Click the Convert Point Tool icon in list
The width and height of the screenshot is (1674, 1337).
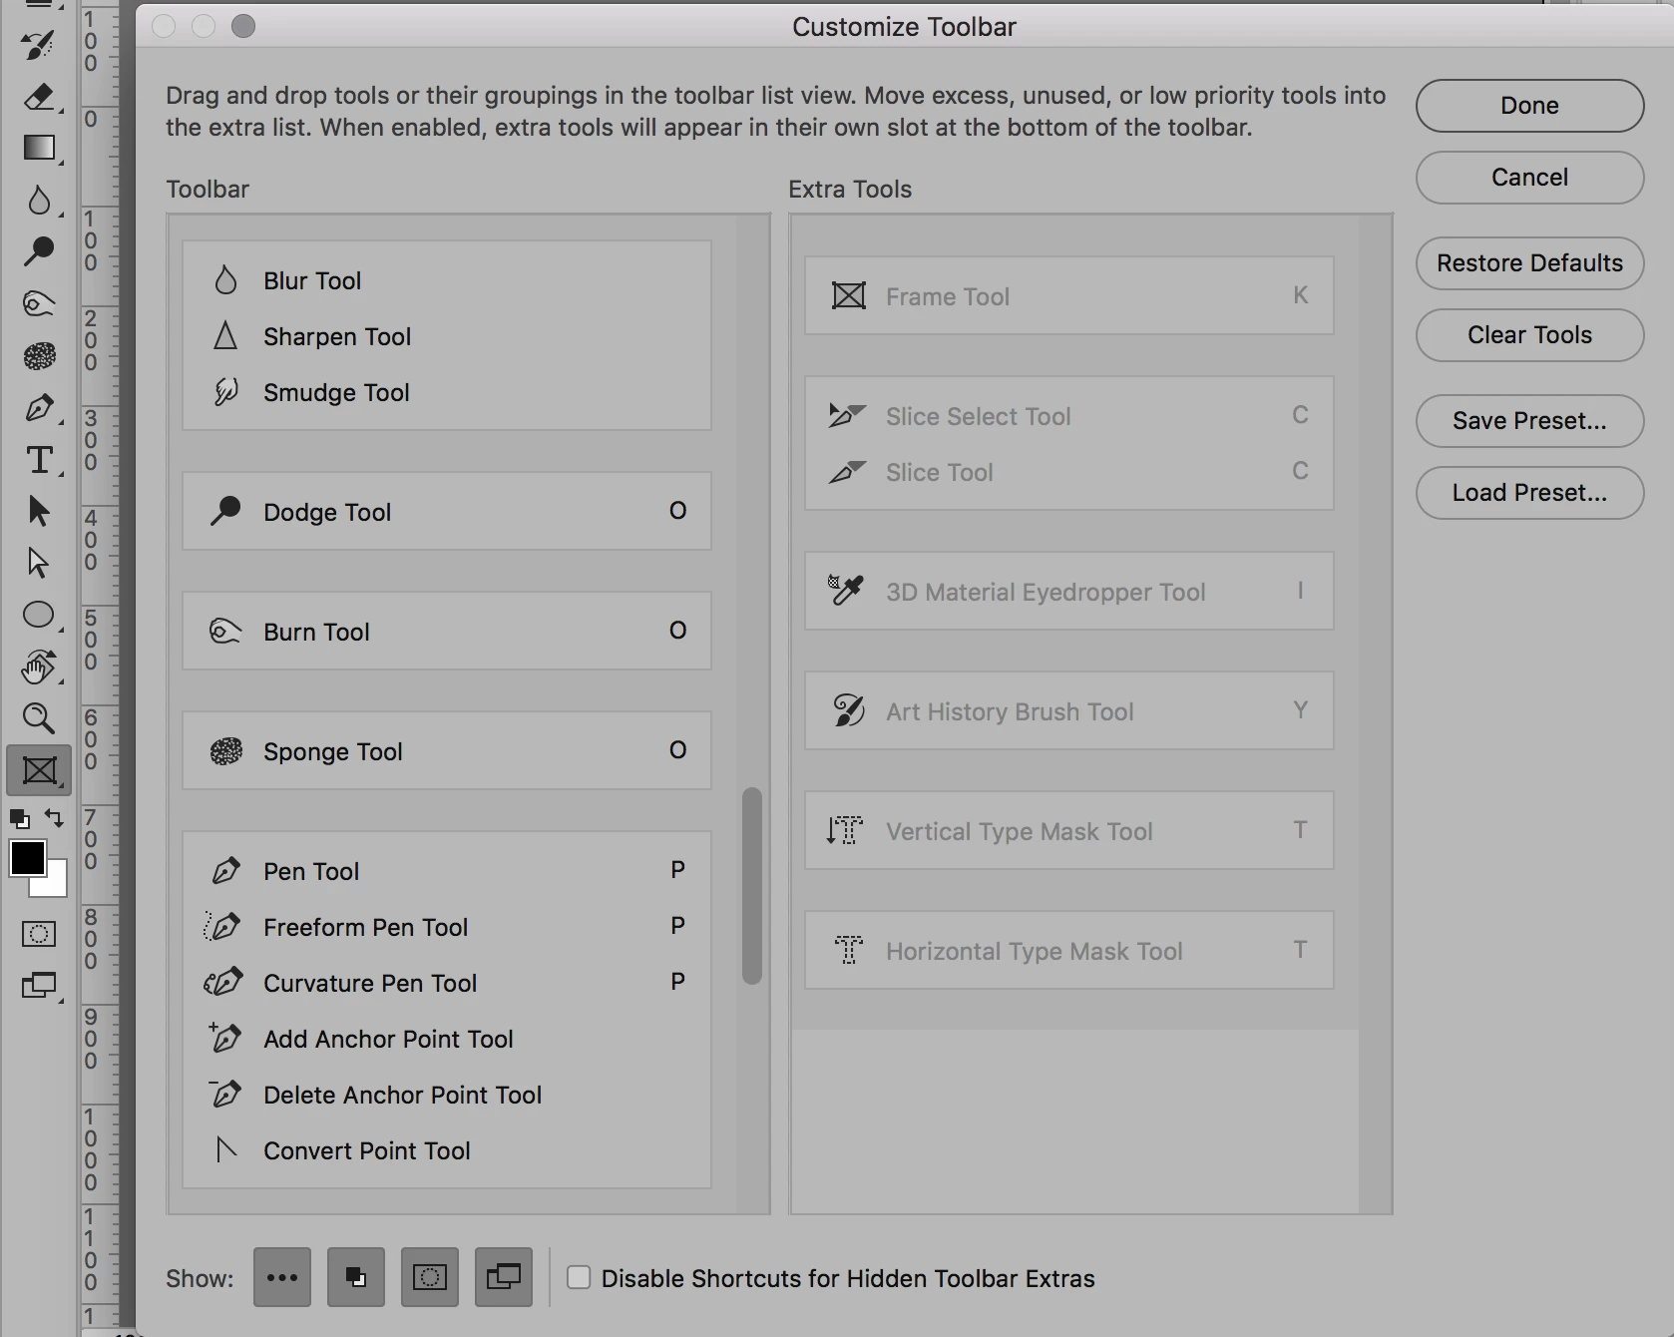click(x=226, y=1150)
